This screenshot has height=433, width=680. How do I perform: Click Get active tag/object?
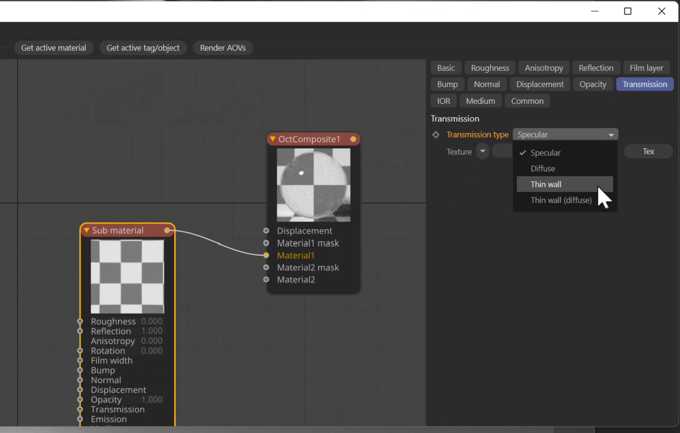pyautogui.click(x=143, y=48)
